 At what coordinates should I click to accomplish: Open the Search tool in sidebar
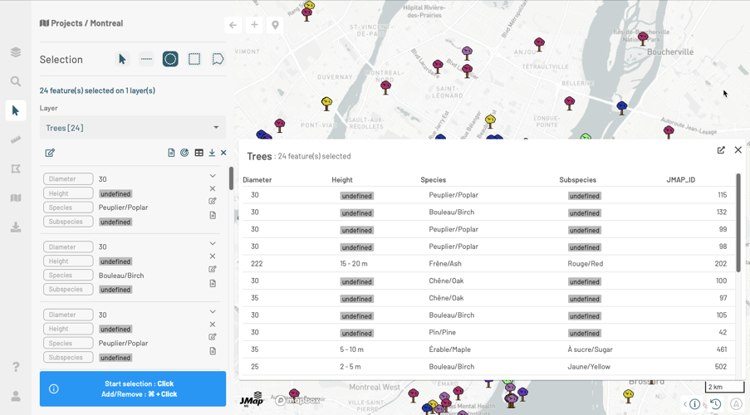[x=16, y=81]
